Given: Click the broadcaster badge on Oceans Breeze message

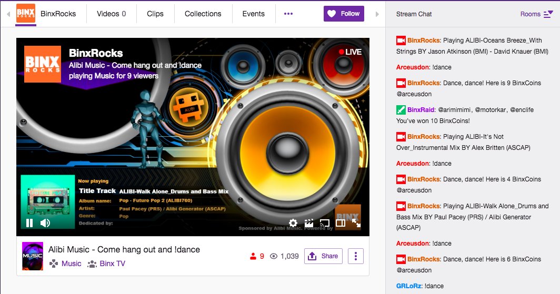Looking at the screenshot, I should coord(401,40).
